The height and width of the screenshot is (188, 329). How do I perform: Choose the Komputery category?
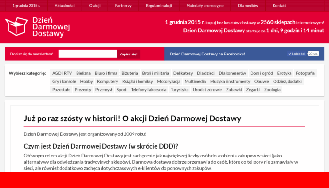[x=108, y=81]
